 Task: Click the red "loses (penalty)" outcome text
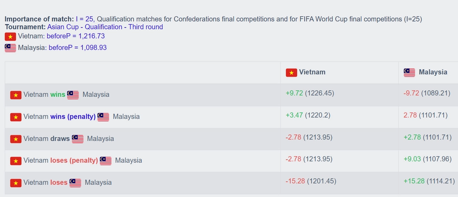click(74, 161)
